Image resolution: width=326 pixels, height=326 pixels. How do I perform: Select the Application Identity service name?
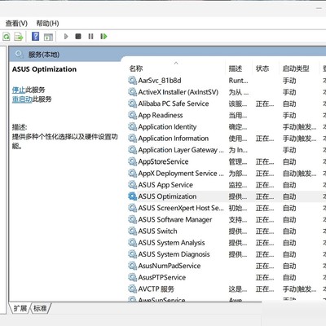click(x=167, y=126)
